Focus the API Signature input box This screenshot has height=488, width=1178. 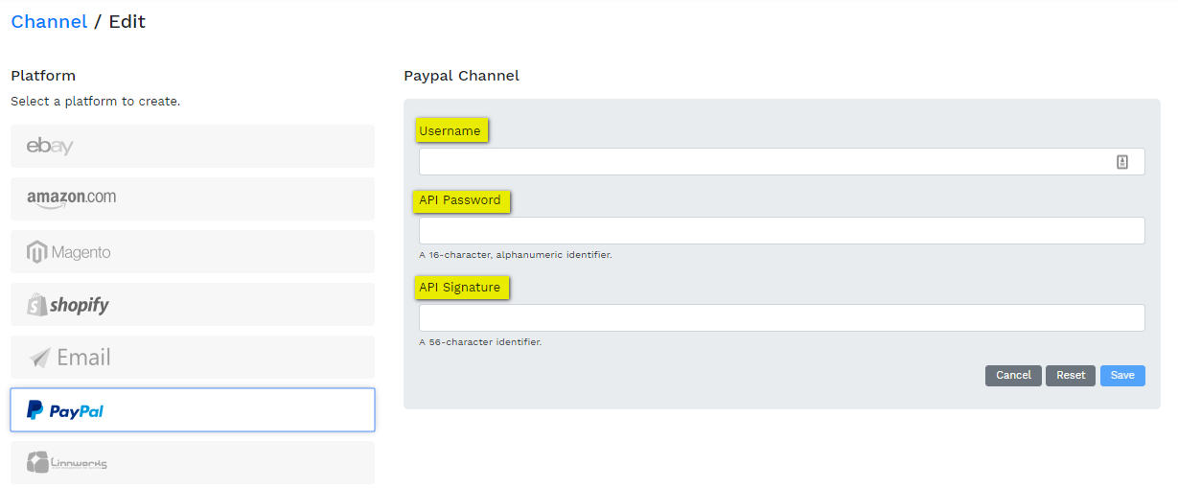[781, 318]
